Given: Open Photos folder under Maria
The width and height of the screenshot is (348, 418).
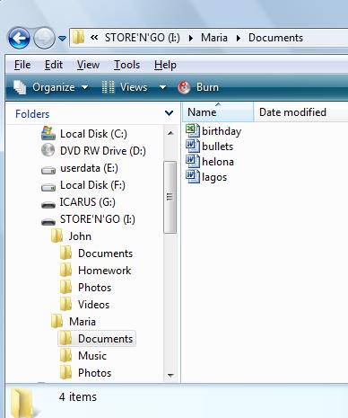Looking at the screenshot, I should click(94, 373).
